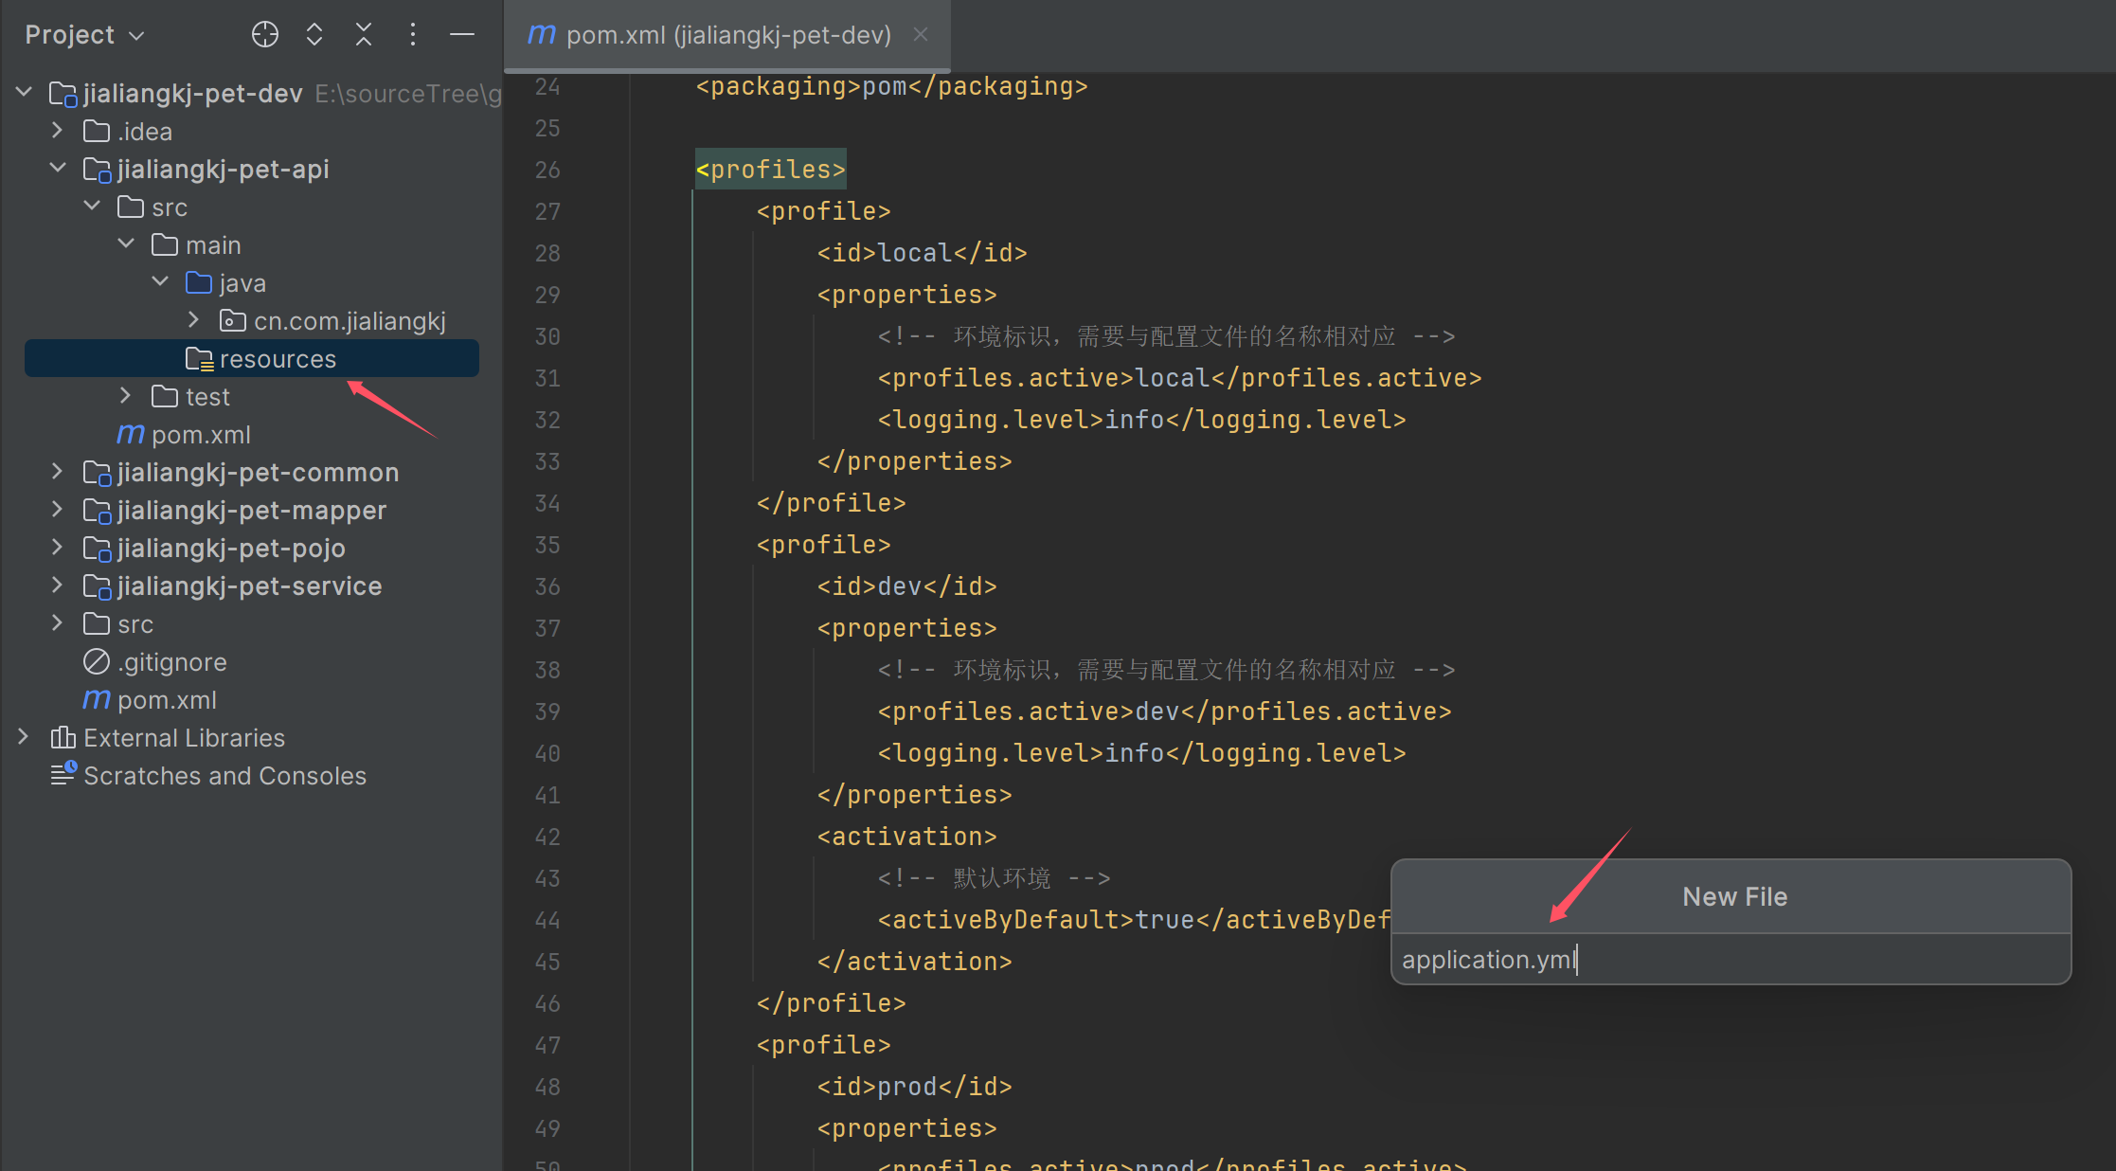Image resolution: width=2116 pixels, height=1171 pixels.
Task: Select the main folder row
Action: pos(213,244)
